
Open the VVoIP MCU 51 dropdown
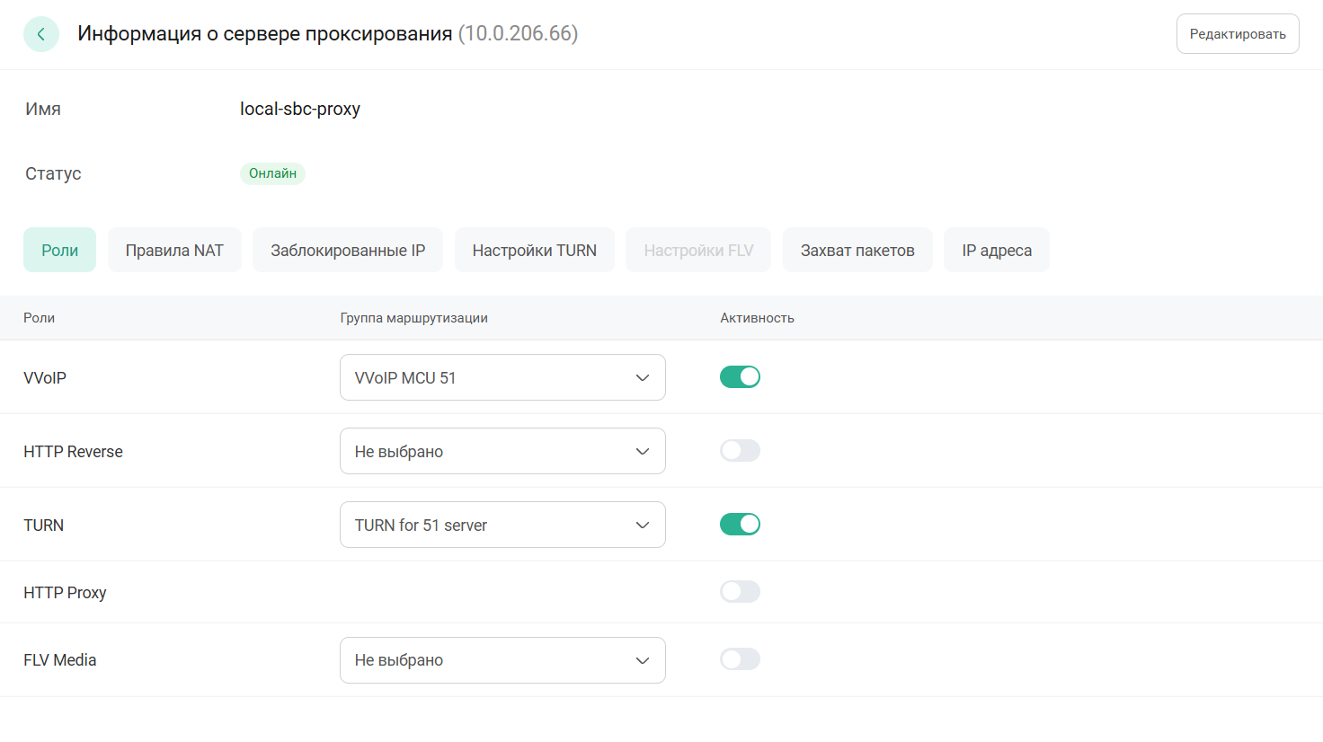[502, 377]
